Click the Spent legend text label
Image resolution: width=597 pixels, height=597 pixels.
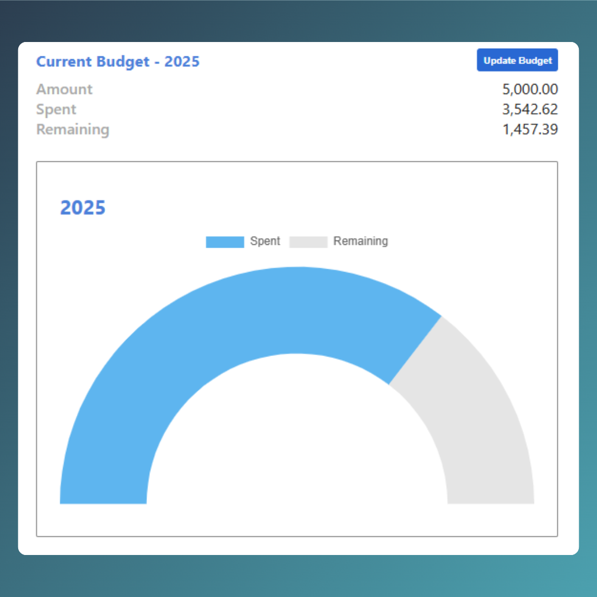(265, 242)
